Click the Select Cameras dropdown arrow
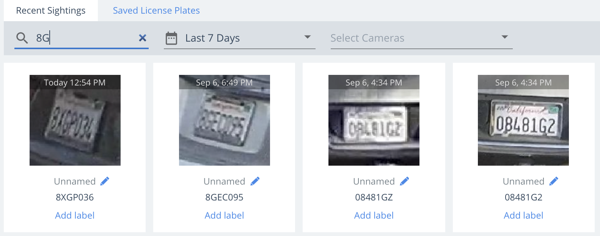Viewport: 600px width, 236px height. 504,37
